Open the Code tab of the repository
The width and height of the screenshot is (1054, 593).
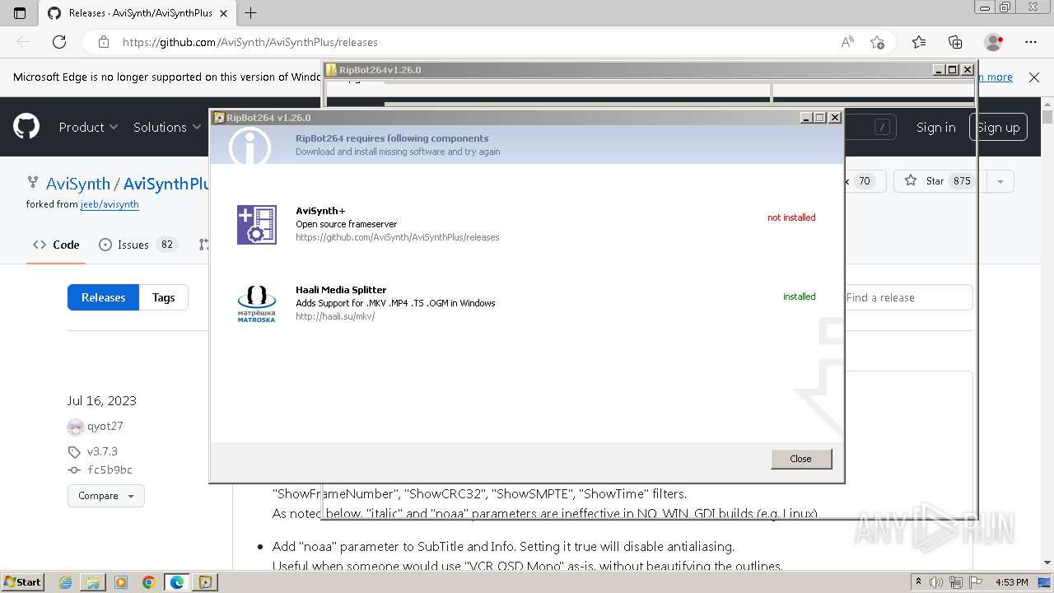pos(56,245)
